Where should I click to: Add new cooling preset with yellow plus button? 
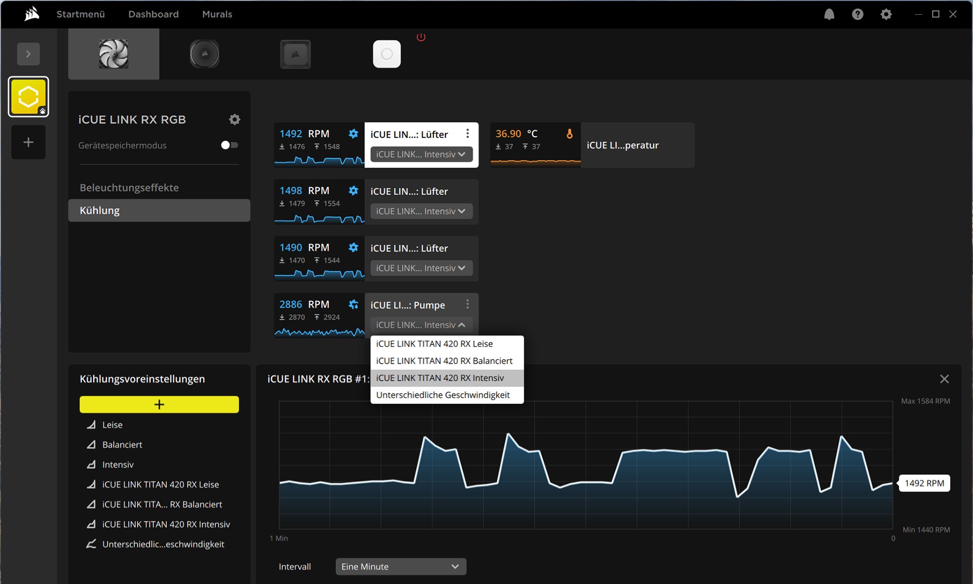[159, 404]
